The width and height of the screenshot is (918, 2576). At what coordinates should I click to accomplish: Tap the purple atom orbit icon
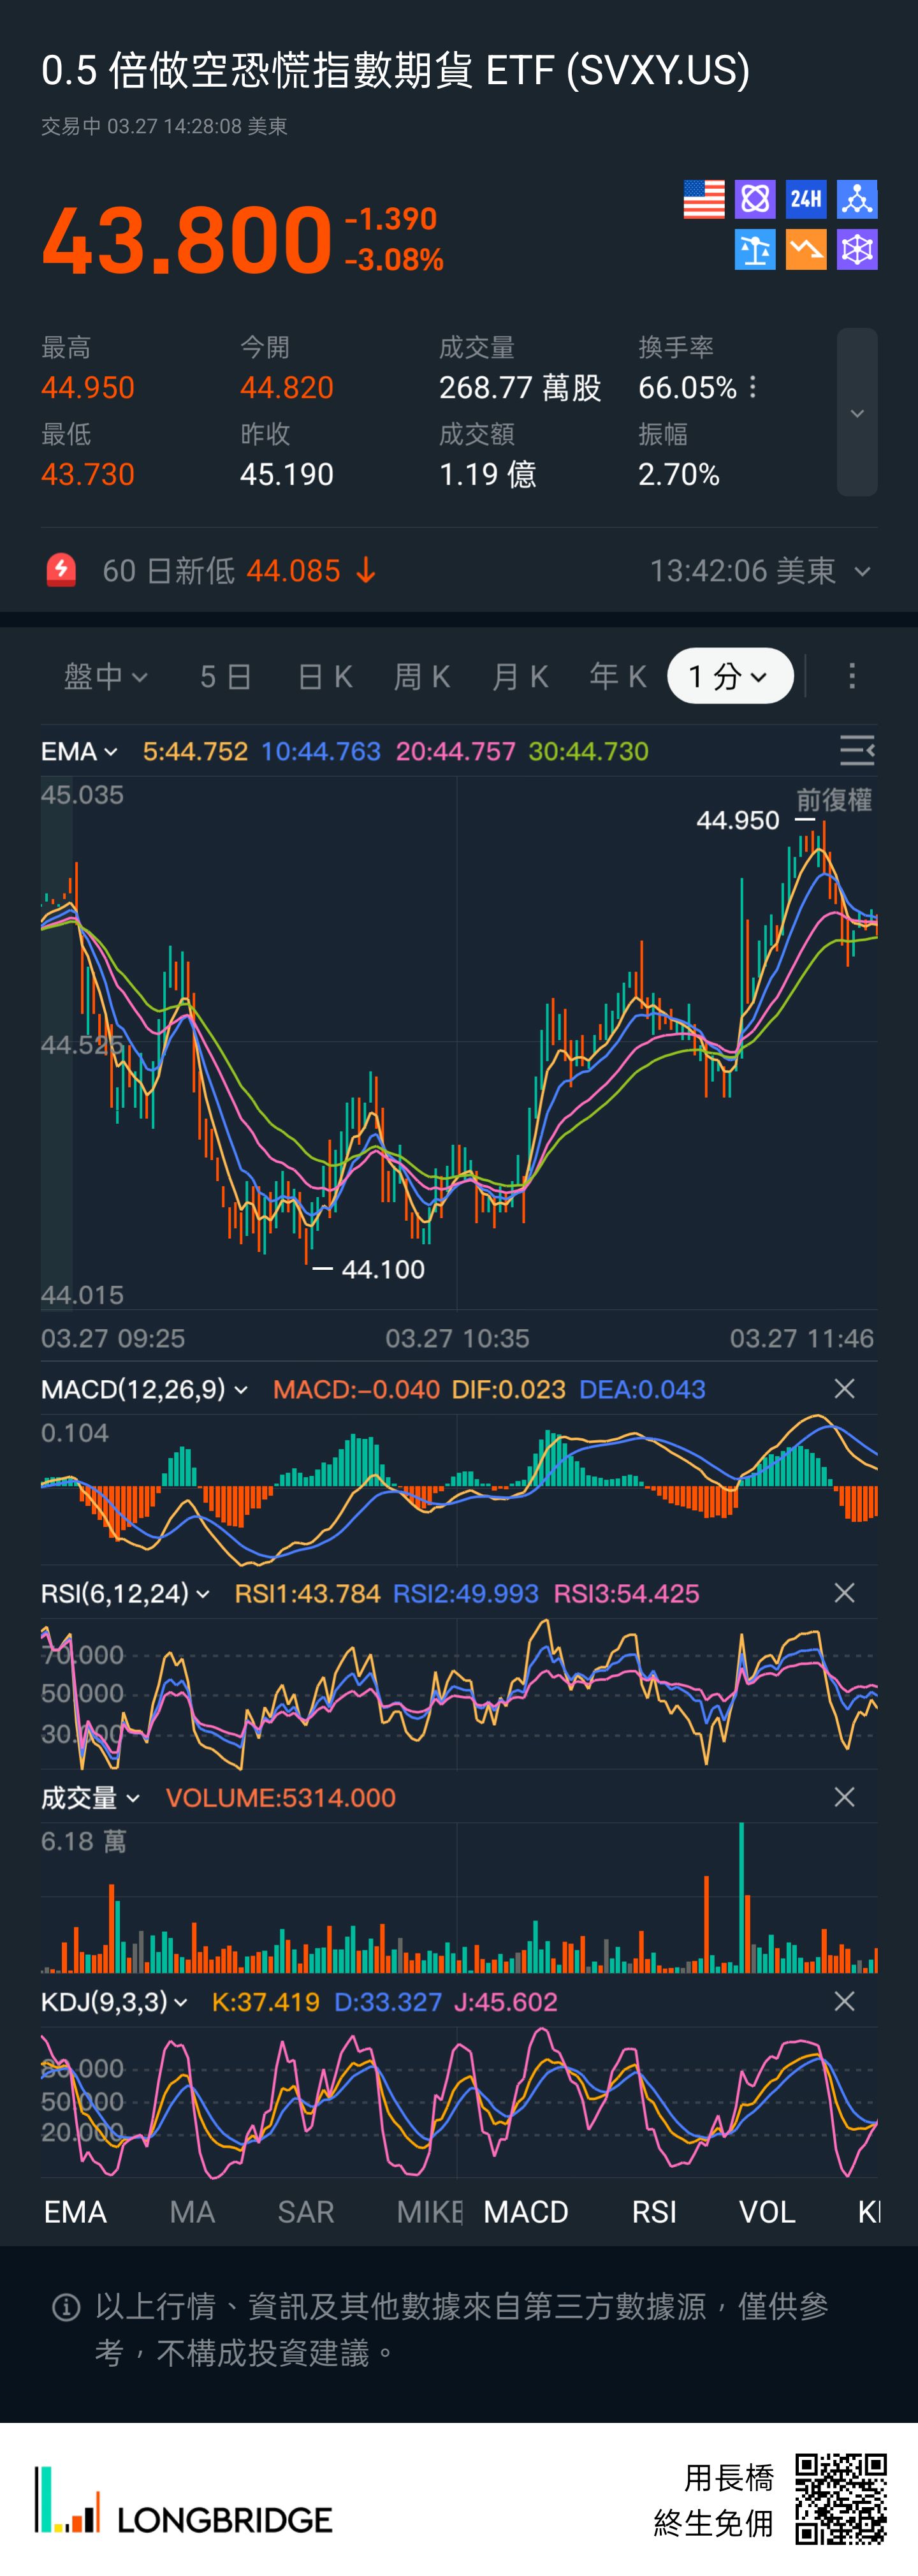(x=755, y=199)
